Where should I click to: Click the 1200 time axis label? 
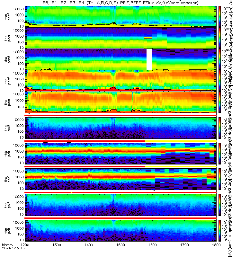pyautogui.click(x=25, y=245)
